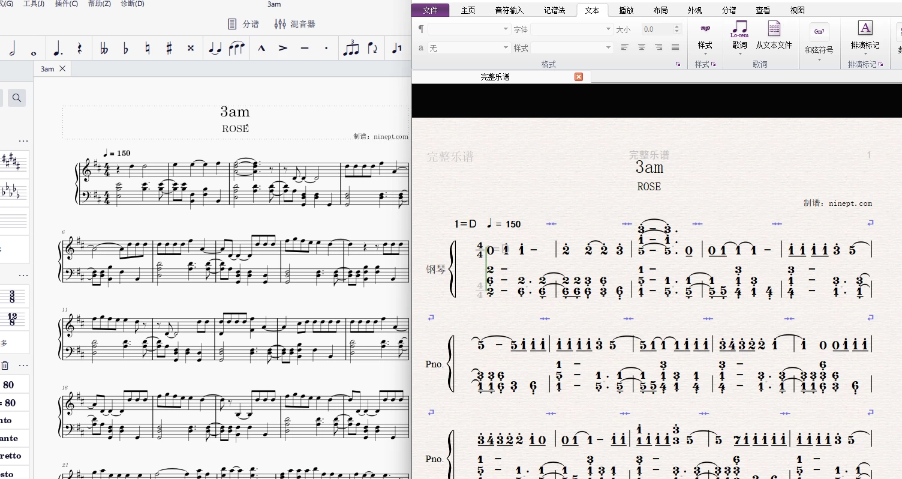Toggle the accent articulation mark

[x=283, y=49]
